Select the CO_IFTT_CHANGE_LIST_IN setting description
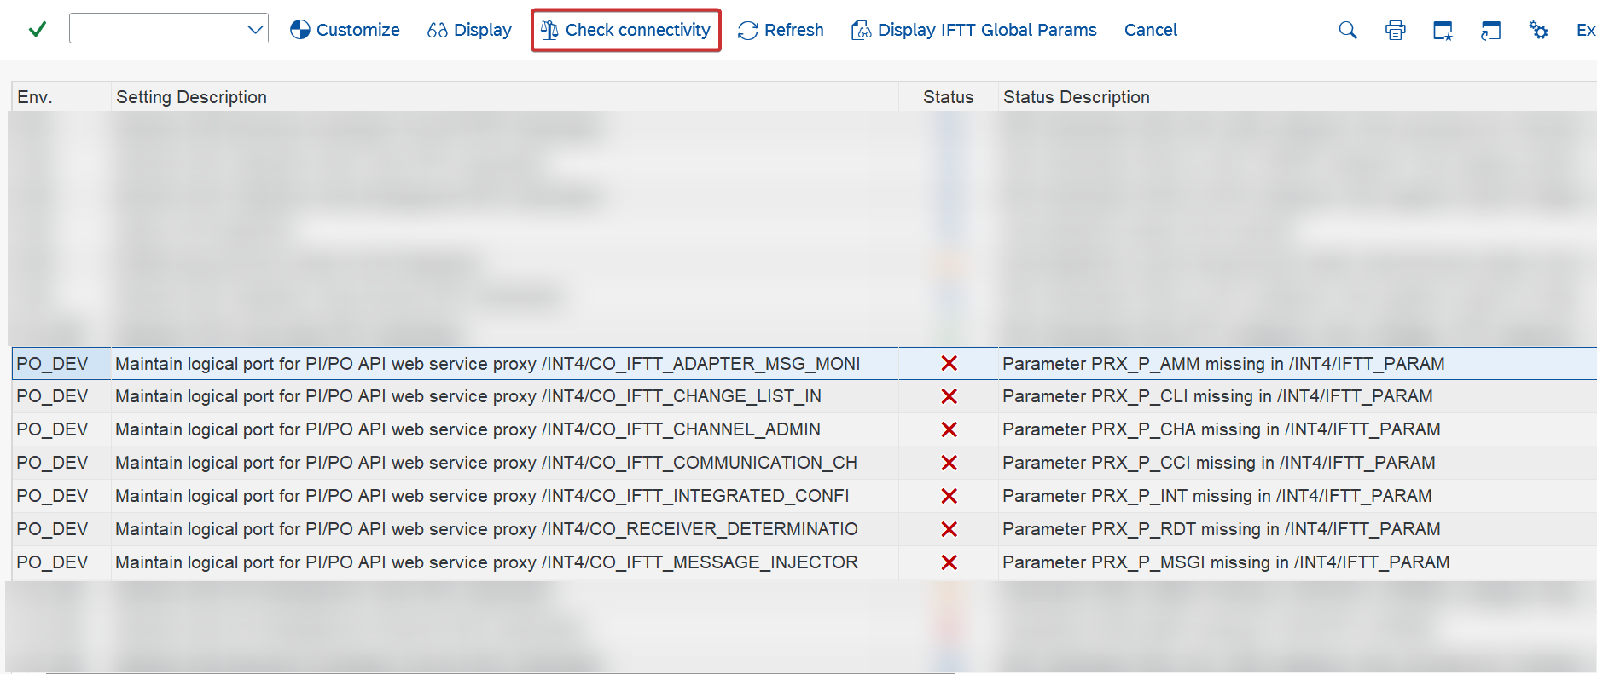 [504, 396]
